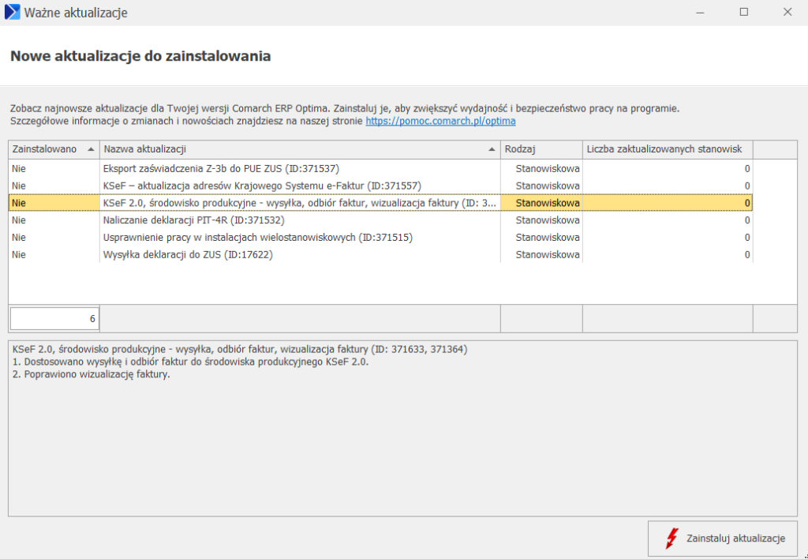Click the lightning icon on the install button
This screenshot has width=808, height=559.
(x=672, y=538)
